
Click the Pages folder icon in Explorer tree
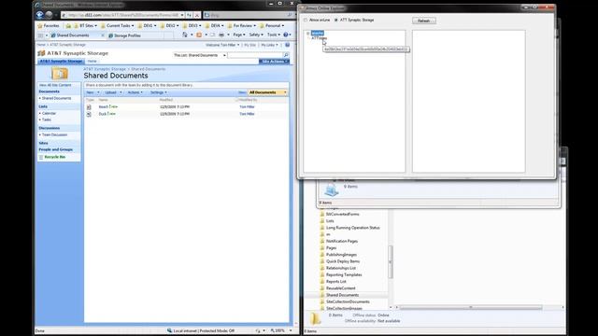(x=322, y=248)
